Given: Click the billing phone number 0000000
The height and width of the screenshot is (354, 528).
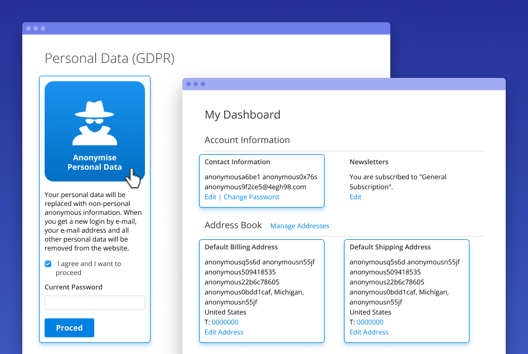Looking at the screenshot, I should [x=225, y=322].
